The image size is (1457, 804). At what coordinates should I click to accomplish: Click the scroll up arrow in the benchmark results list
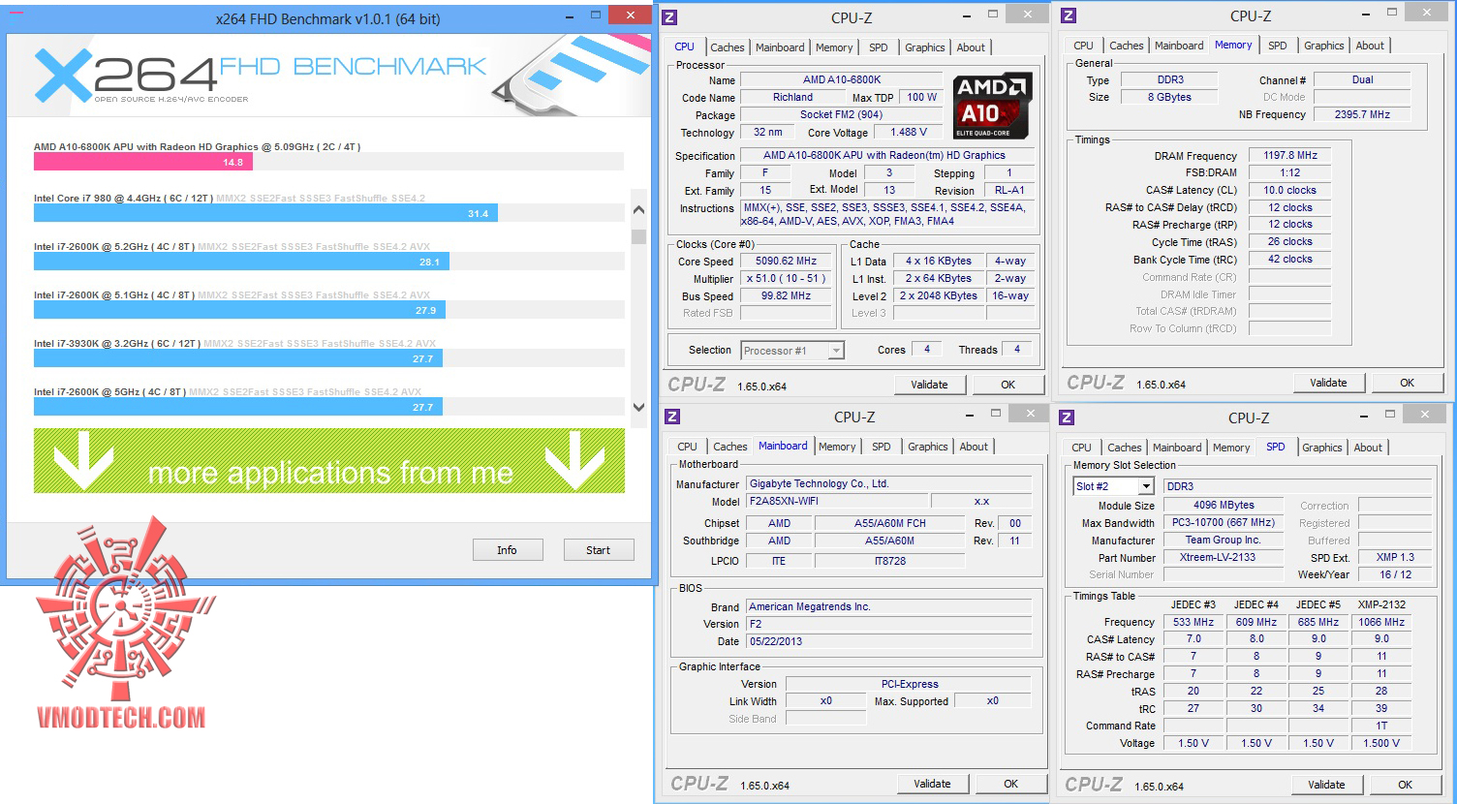coord(638,209)
